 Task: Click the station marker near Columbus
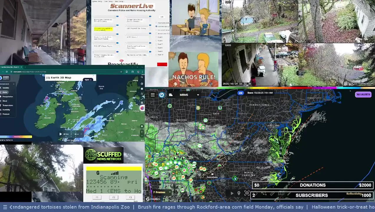tap(205, 120)
